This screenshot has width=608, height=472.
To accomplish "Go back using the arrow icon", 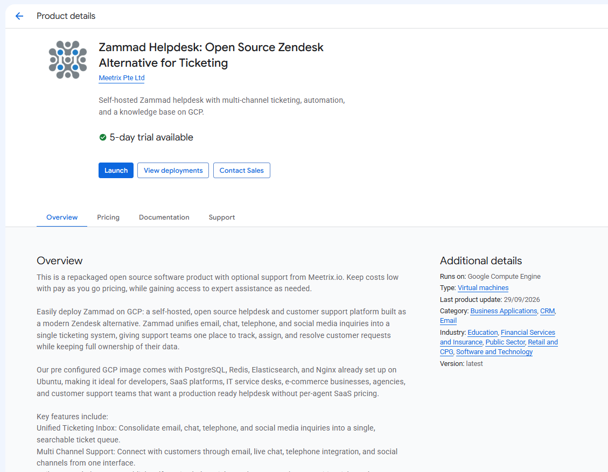I will point(19,16).
